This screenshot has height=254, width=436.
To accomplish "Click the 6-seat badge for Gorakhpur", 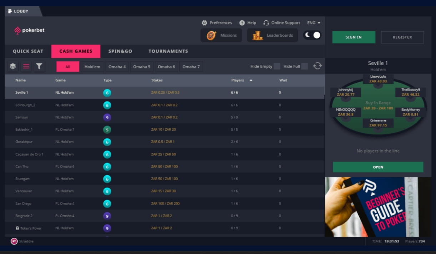I will click(x=107, y=142).
